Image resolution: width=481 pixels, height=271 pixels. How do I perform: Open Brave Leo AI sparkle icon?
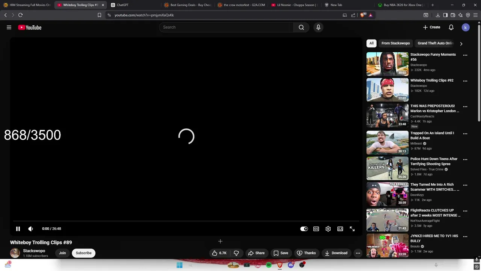click(460, 15)
